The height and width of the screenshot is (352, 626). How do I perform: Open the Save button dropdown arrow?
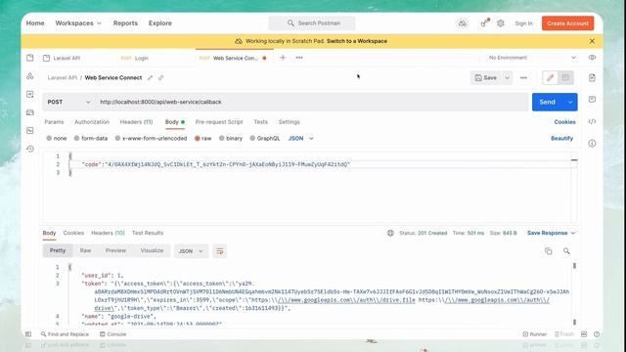tap(507, 78)
